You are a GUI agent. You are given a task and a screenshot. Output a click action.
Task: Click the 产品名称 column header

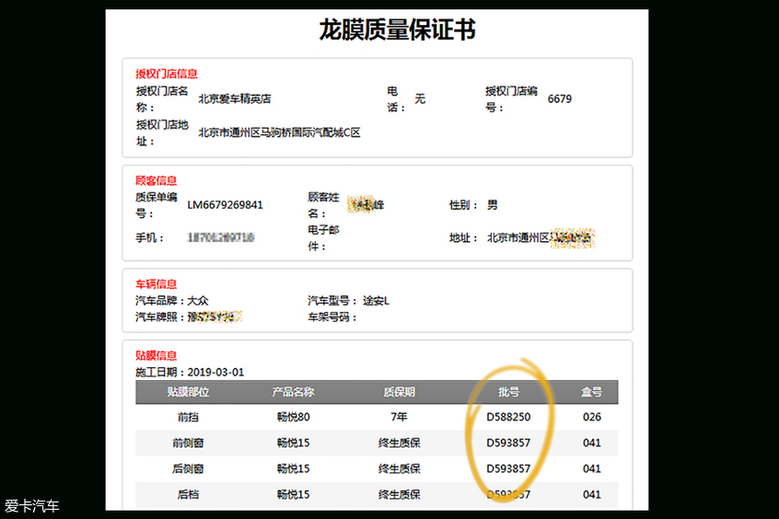[x=293, y=392]
